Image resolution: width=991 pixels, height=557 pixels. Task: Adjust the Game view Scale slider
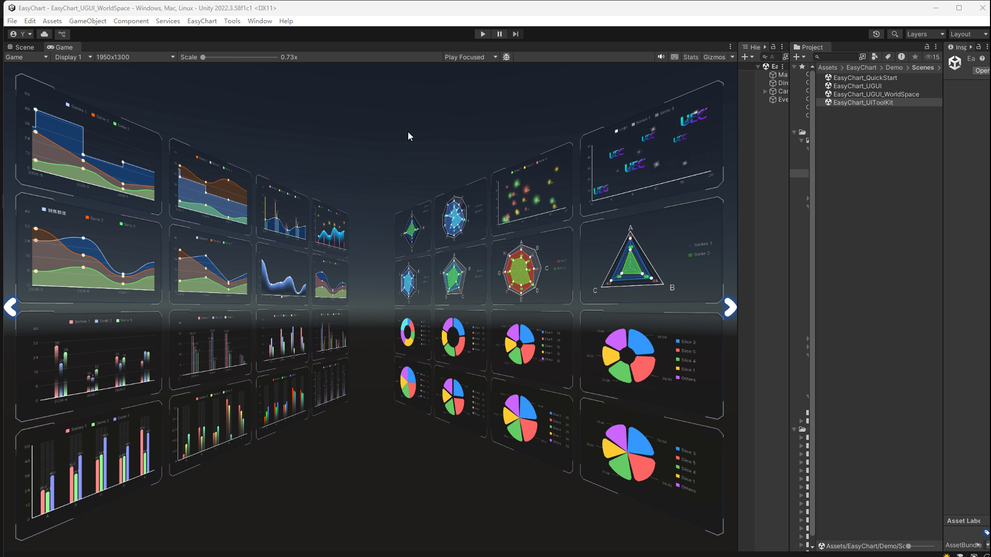point(203,57)
